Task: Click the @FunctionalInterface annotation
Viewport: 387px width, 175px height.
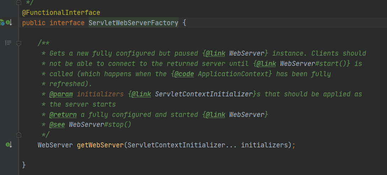Action: point(61,12)
